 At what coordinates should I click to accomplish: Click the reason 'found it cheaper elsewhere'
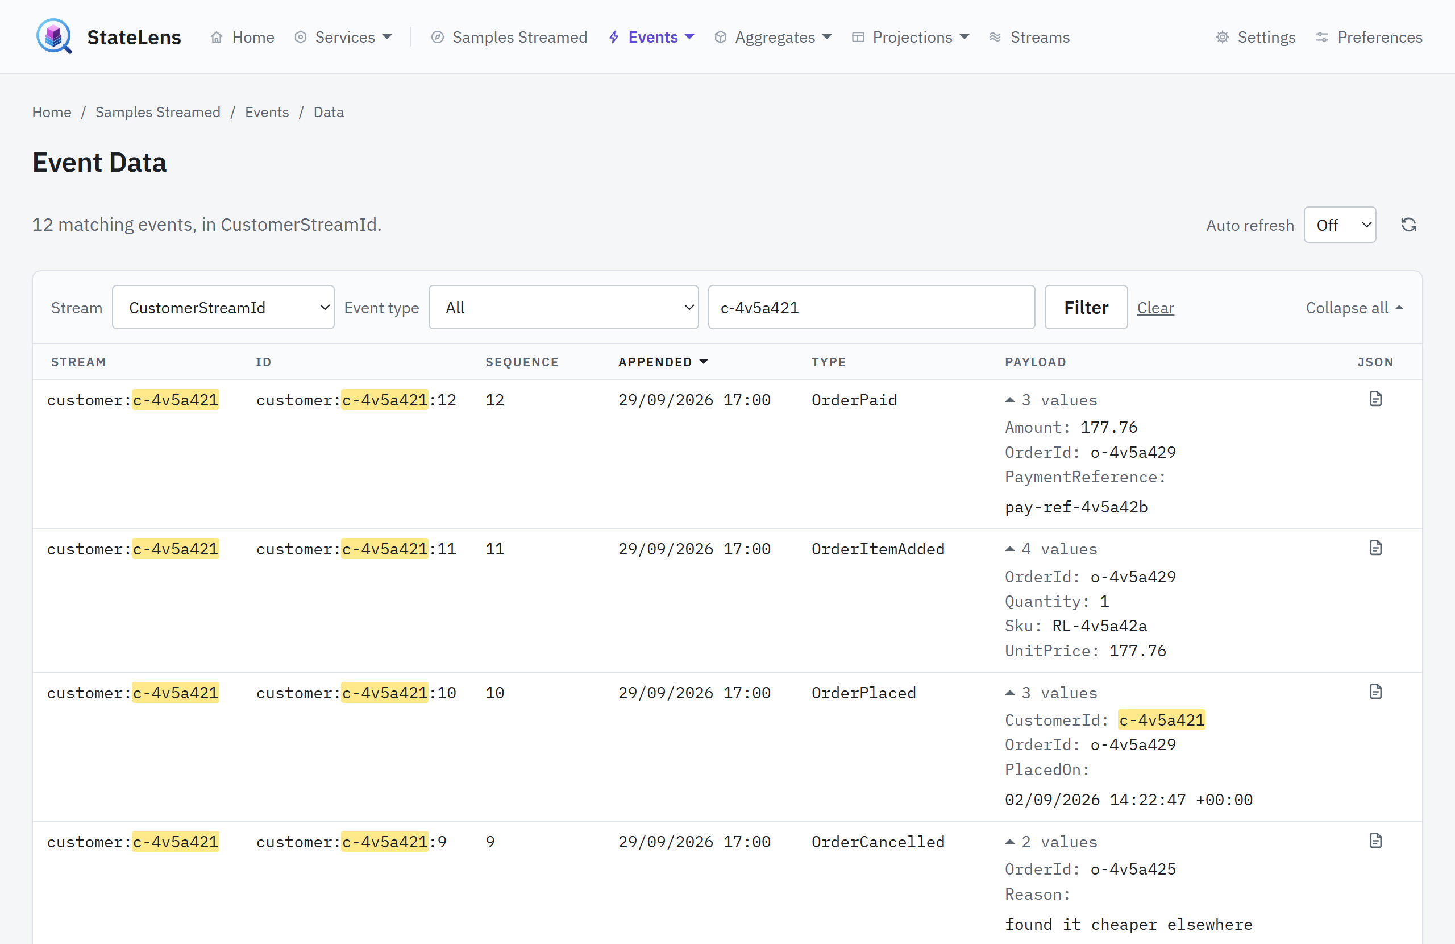(1129, 925)
